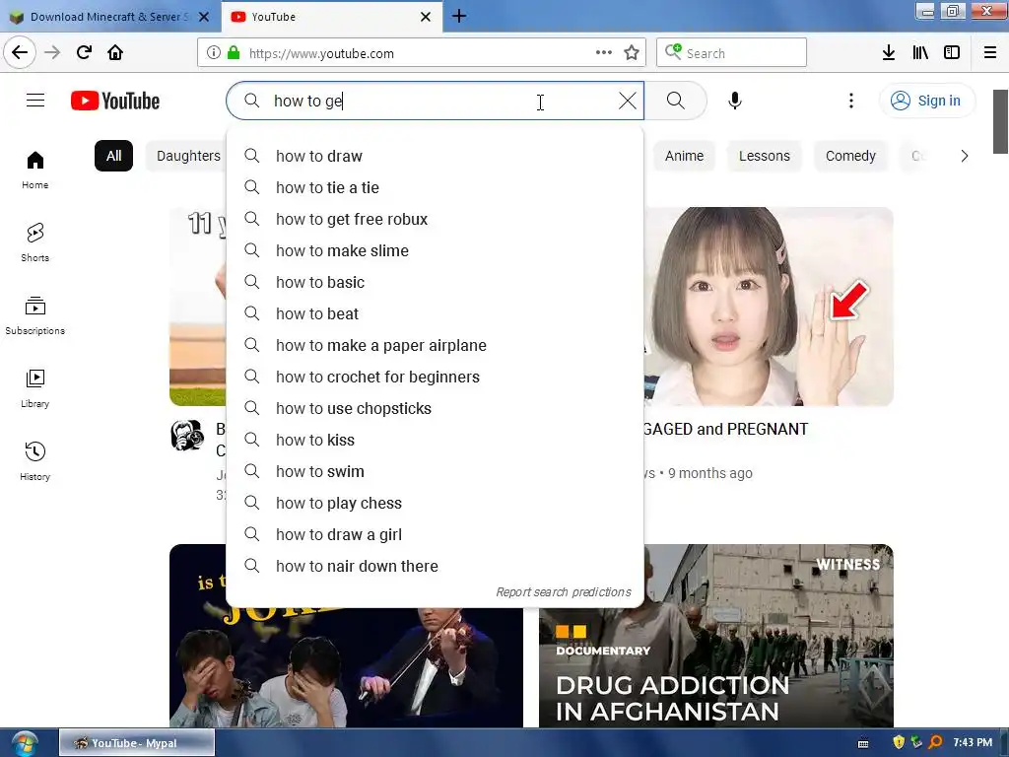Close the YouTube browser tab
The height and width of the screenshot is (757, 1009).
coord(426,17)
